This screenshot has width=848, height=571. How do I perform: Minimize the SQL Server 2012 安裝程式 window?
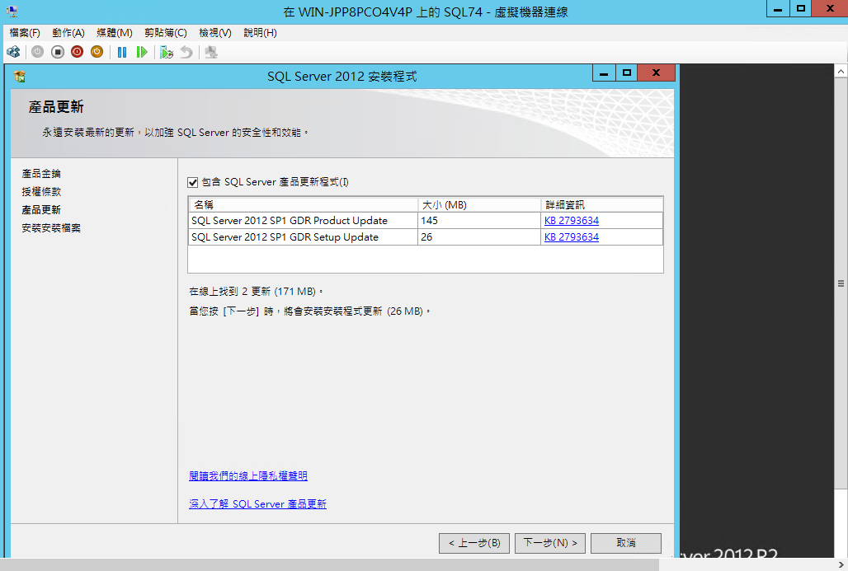click(x=604, y=73)
